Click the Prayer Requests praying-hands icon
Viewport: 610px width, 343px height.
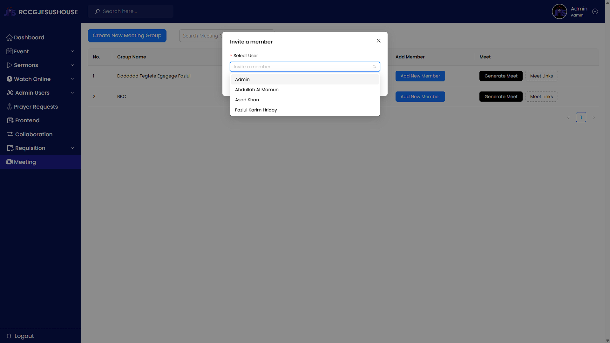pyautogui.click(x=10, y=107)
